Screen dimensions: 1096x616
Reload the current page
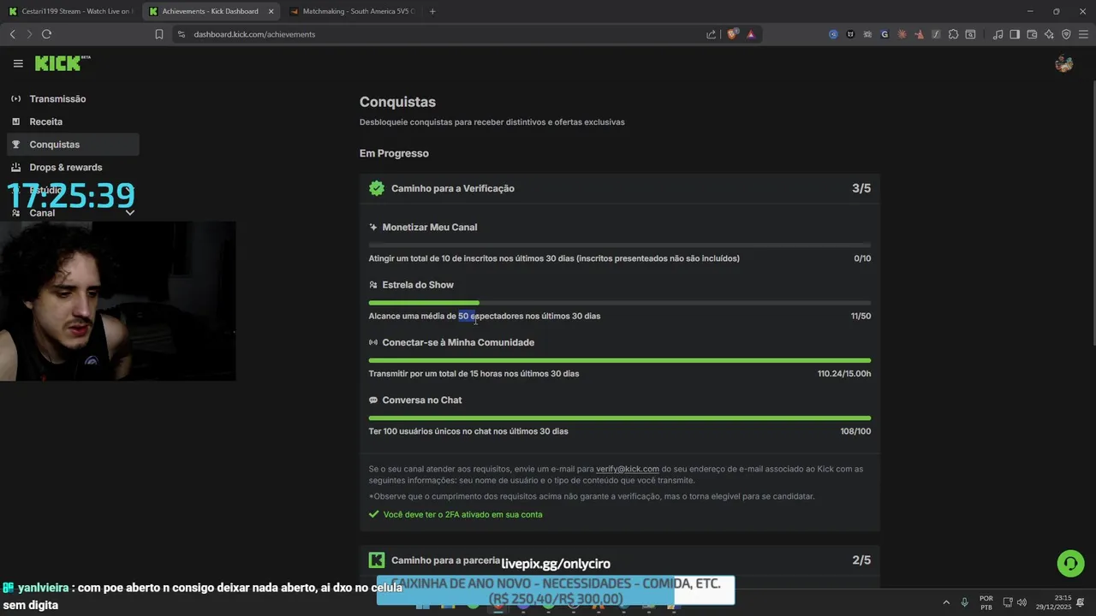click(46, 34)
